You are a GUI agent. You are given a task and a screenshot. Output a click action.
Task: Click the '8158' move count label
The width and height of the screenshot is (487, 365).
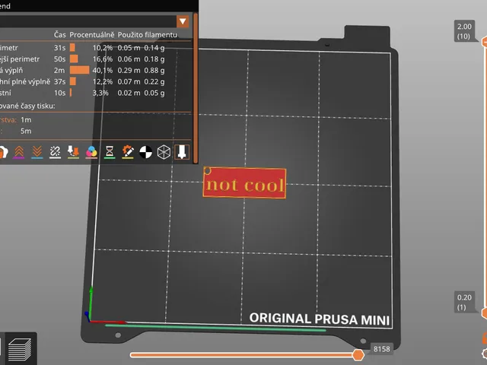[382, 349]
